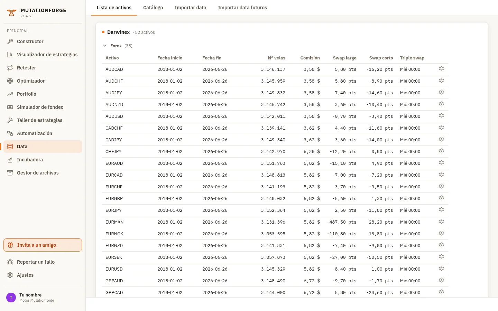Click the bug icon for Reportar un fallo
This screenshot has height=311, width=498.
10,262
